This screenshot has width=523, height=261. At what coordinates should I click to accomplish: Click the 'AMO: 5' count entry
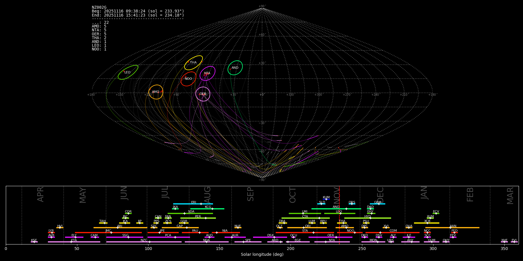99,26
